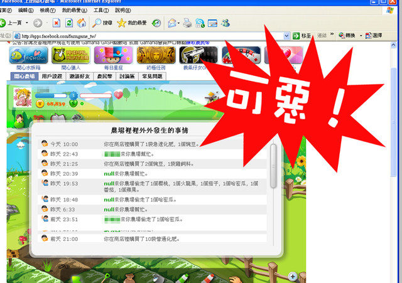Screen dimensions: 402x283
Task: Click the 昨天 19:53 theft log entry
Action: 152,187
